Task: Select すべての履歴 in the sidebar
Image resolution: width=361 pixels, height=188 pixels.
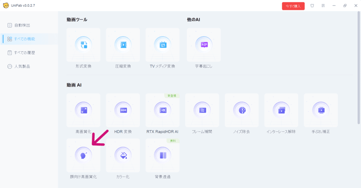Action: click(x=29, y=53)
